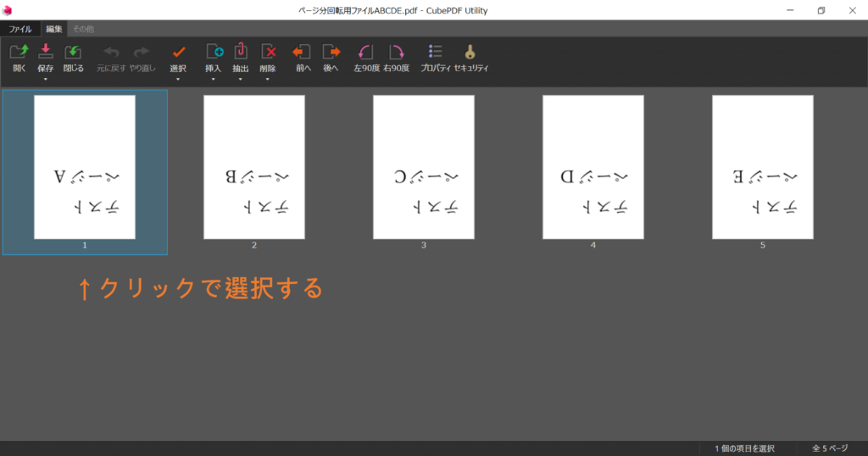The width and height of the screenshot is (868, 456).
Task: Switch to the その他 tab
Action: pyautogui.click(x=84, y=29)
